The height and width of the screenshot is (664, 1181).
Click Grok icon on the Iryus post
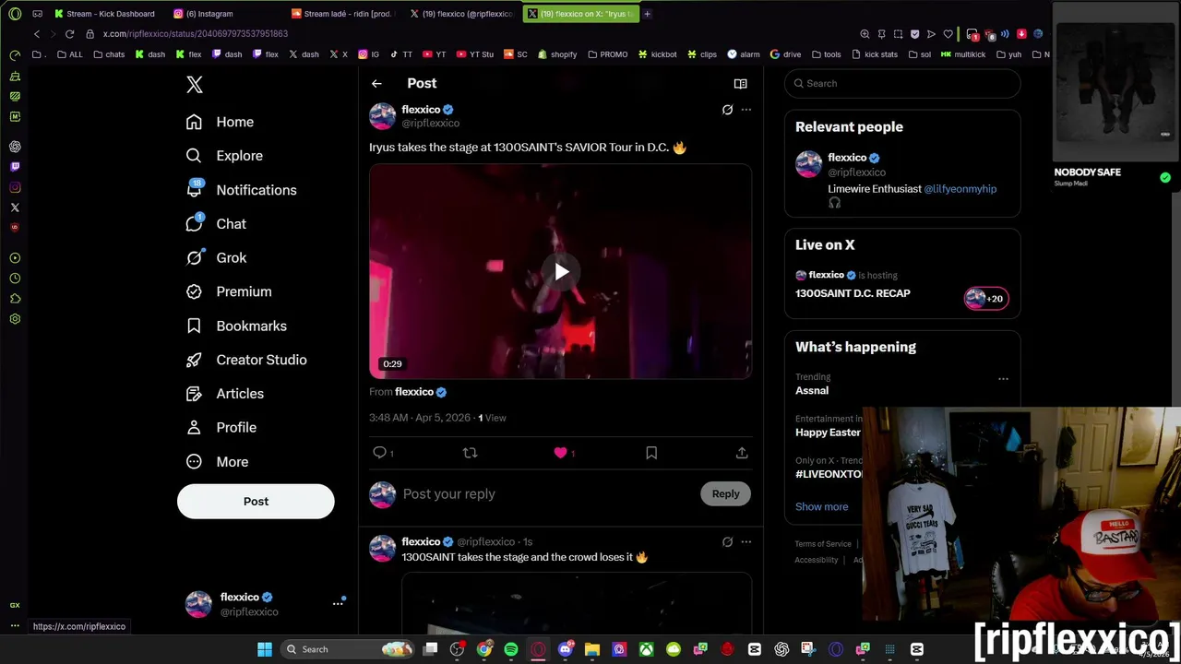click(727, 110)
